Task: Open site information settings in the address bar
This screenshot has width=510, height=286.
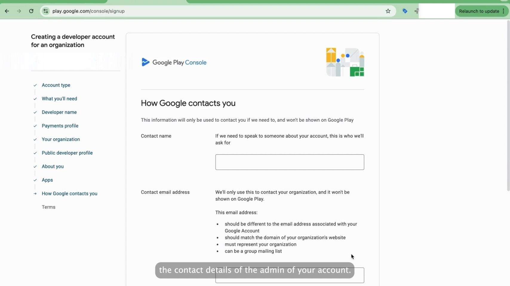Action: (45, 11)
